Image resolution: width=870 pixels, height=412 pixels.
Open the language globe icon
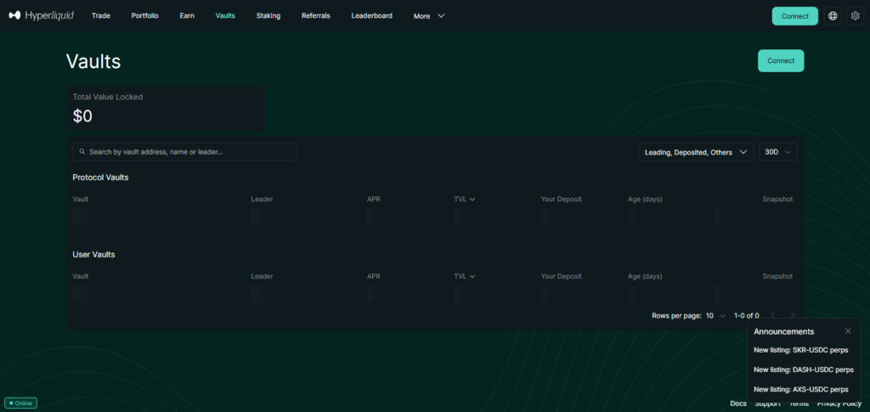tap(832, 15)
